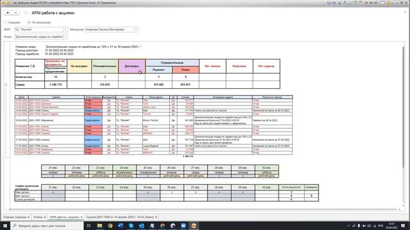Image resolution: width=410 pixels, height=230 pixels.
Task: Click the Положительные green header cell
Action: pyautogui.click(x=105, y=66)
